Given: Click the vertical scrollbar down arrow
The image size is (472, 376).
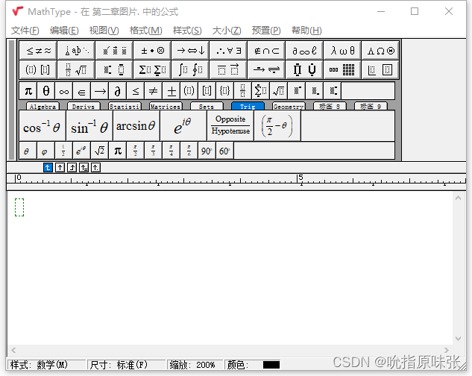Looking at the screenshot, I should (x=458, y=339).
